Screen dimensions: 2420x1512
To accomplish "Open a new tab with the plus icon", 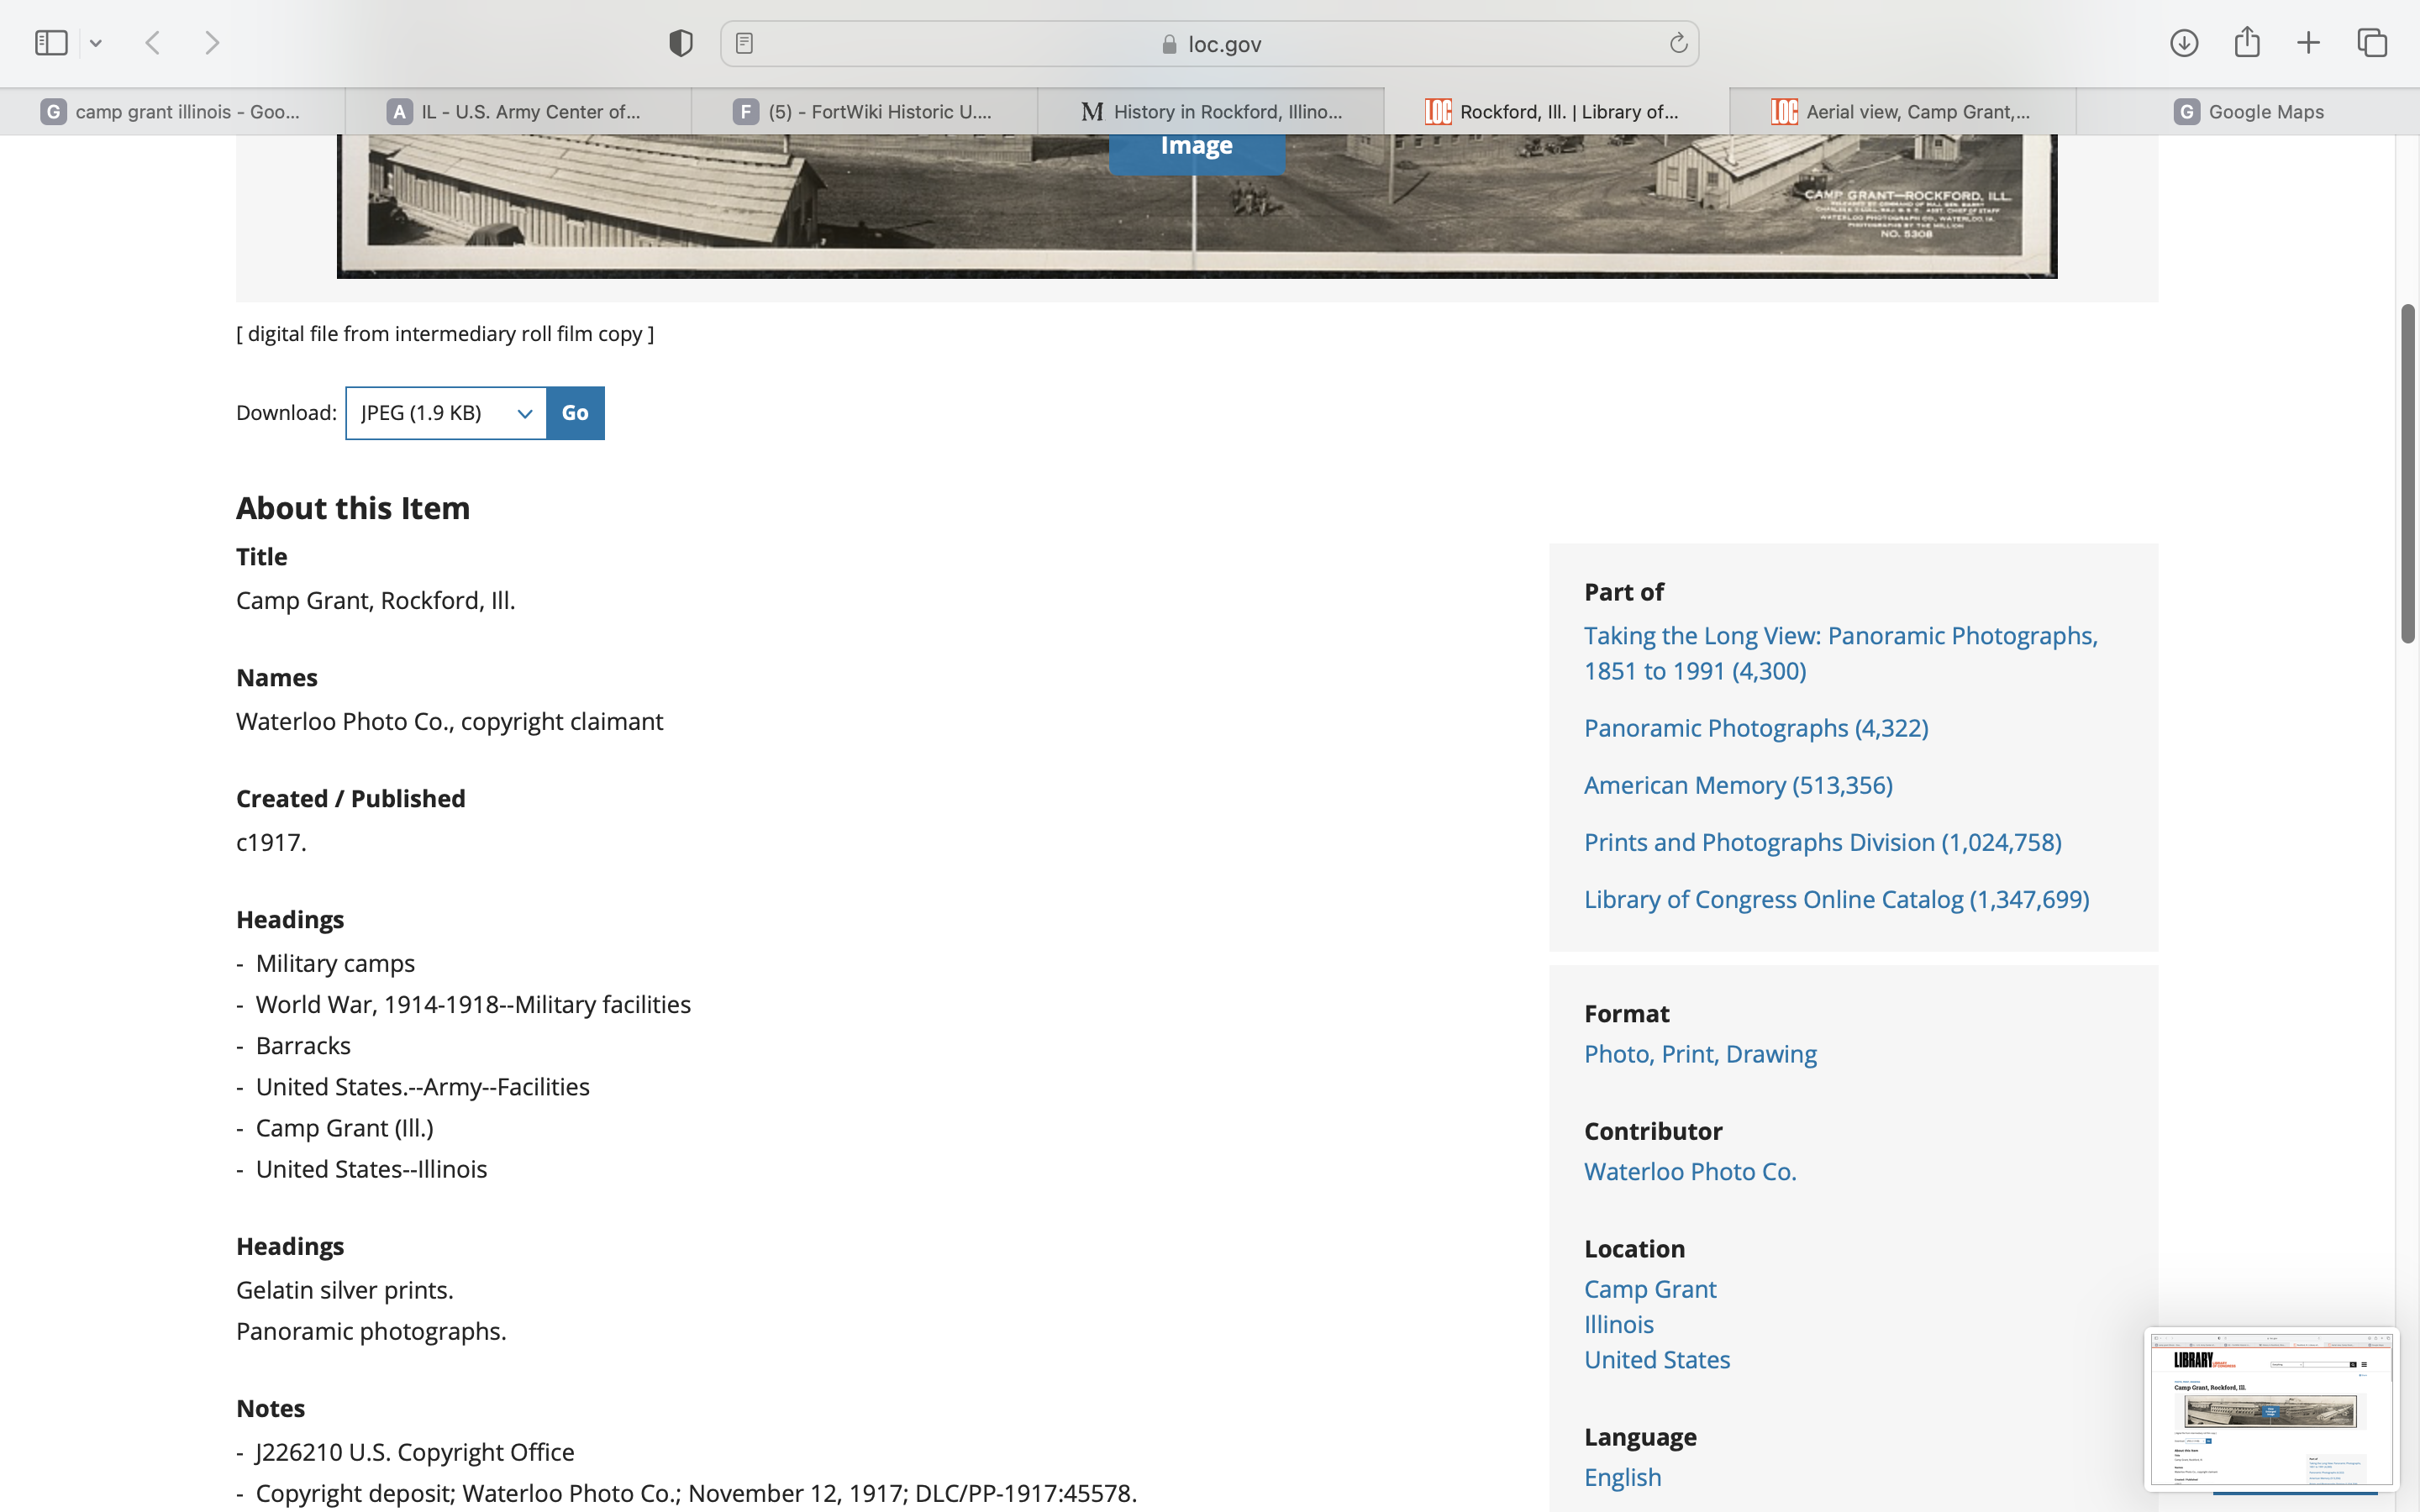I will [2308, 43].
